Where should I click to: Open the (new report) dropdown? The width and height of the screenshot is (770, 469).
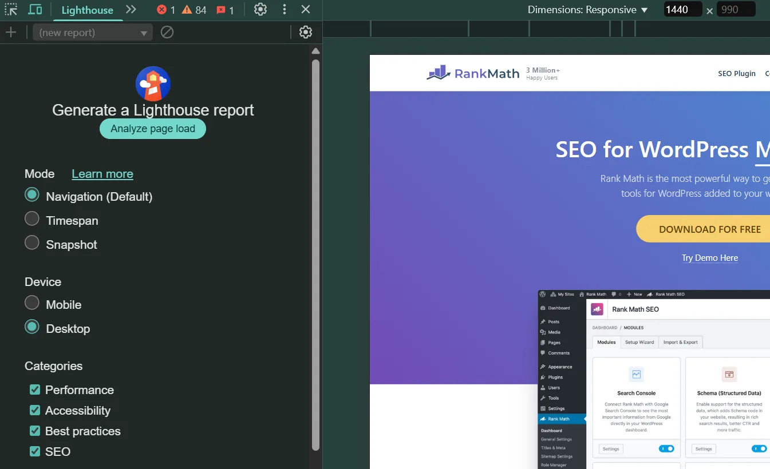(92, 32)
